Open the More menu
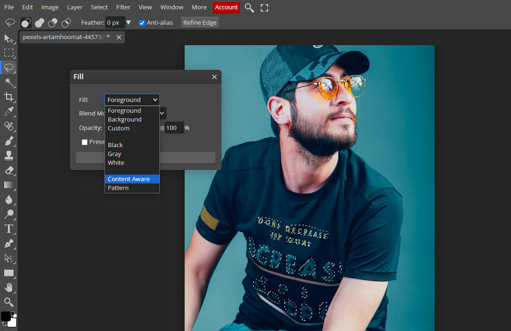Viewport: 511px width, 331px height. (x=199, y=7)
